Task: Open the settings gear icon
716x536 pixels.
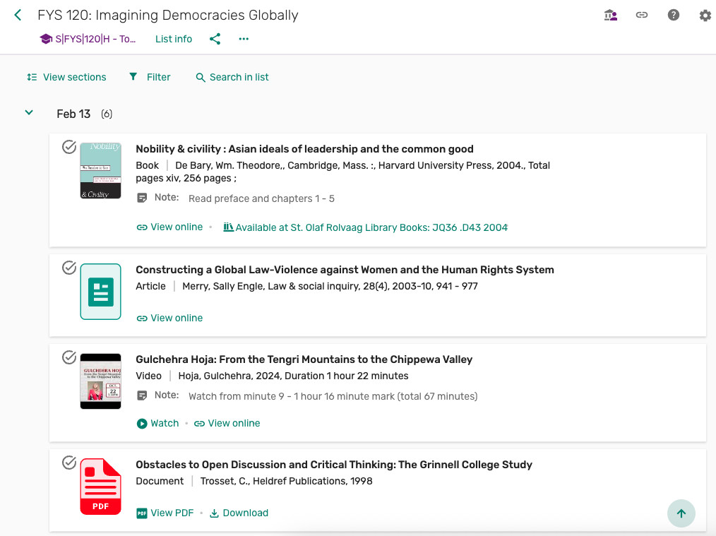Action: 705,15
